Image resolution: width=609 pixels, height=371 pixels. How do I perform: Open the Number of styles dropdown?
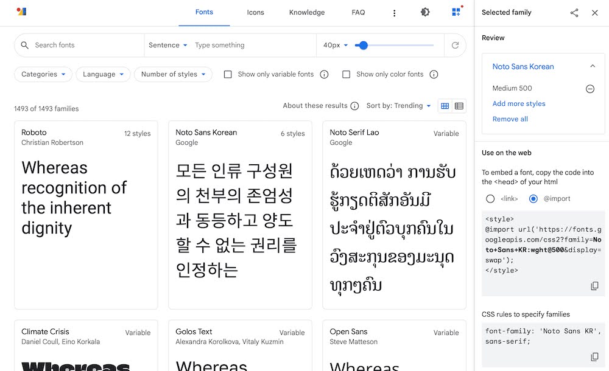(x=173, y=74)
